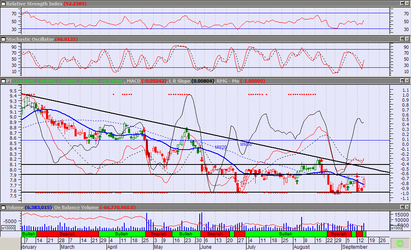Click the window icon left of the PT price panel title
Screen dimensions: 411x250
(3, 81)
